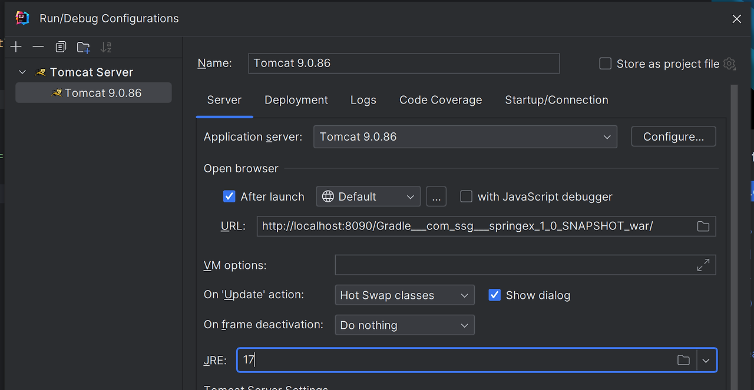Uncheck the After launch checkbox

[x=229, y=196]
